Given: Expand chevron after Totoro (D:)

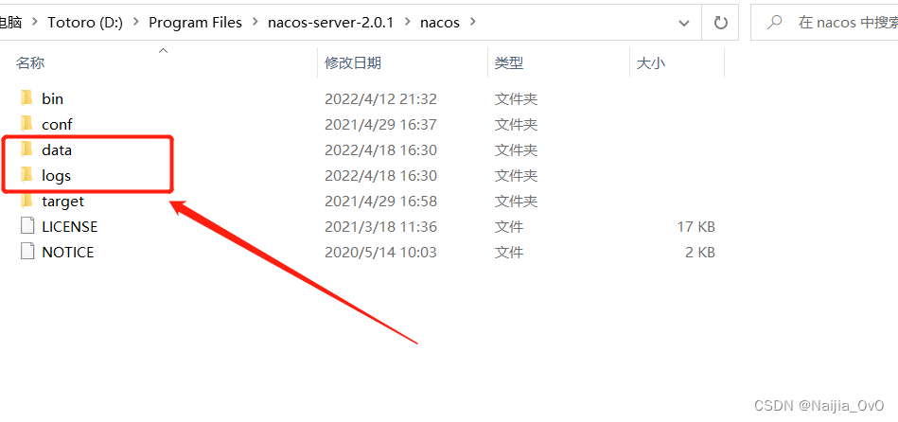Looking at the screenshot, I should 136,23.
